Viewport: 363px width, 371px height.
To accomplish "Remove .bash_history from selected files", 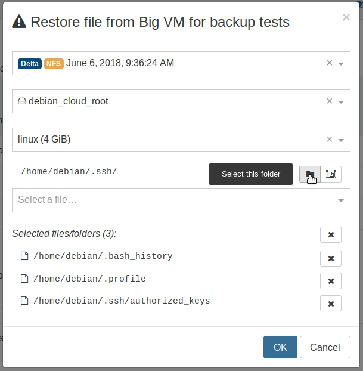I will pyautogui.click(x=331, y=259).
